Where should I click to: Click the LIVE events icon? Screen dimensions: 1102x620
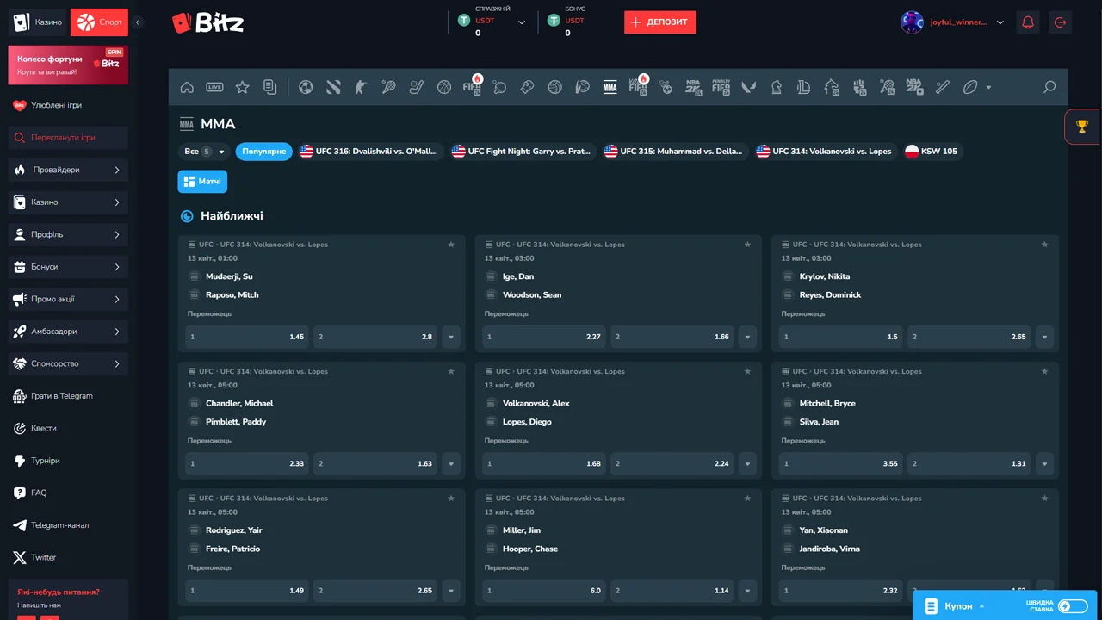pos(214,87)
